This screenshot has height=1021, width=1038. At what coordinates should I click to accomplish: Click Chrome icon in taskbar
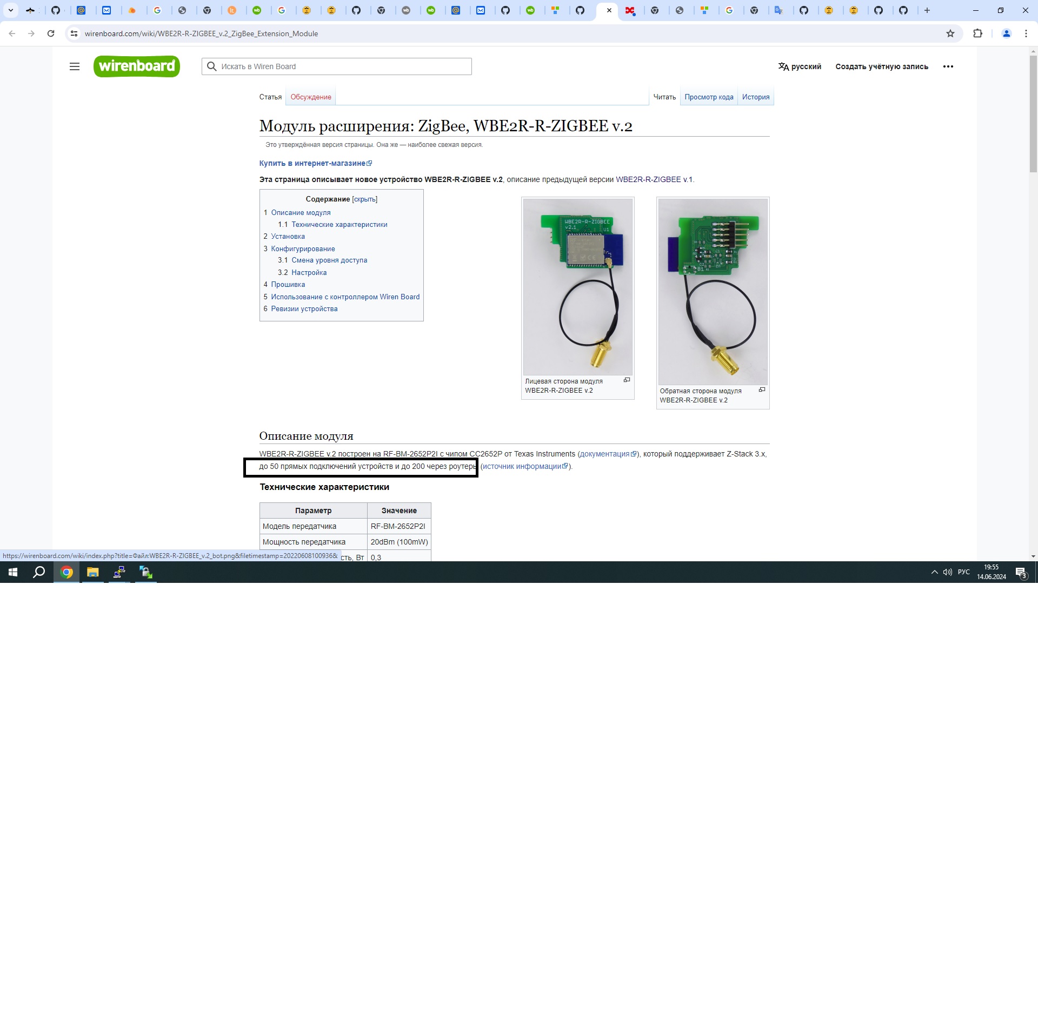point(66,572)
